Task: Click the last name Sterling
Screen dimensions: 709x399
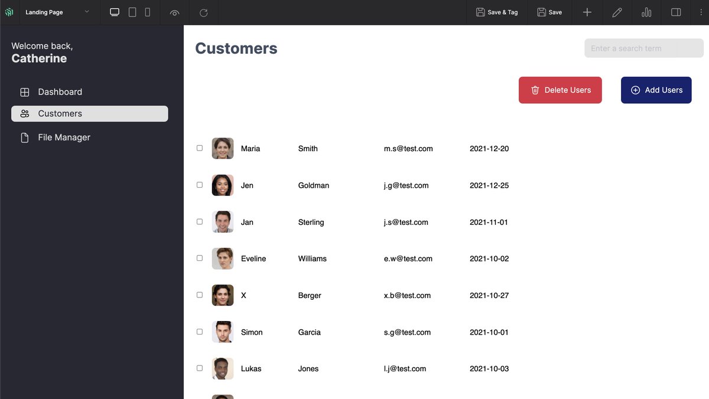Action: 311,223
